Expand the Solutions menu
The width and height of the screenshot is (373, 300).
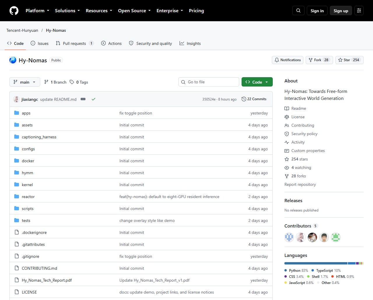pyautogui.click(x=67, y=10)
